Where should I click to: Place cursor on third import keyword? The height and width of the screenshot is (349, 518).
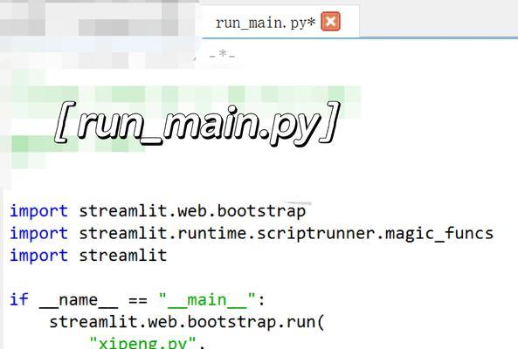39,256
